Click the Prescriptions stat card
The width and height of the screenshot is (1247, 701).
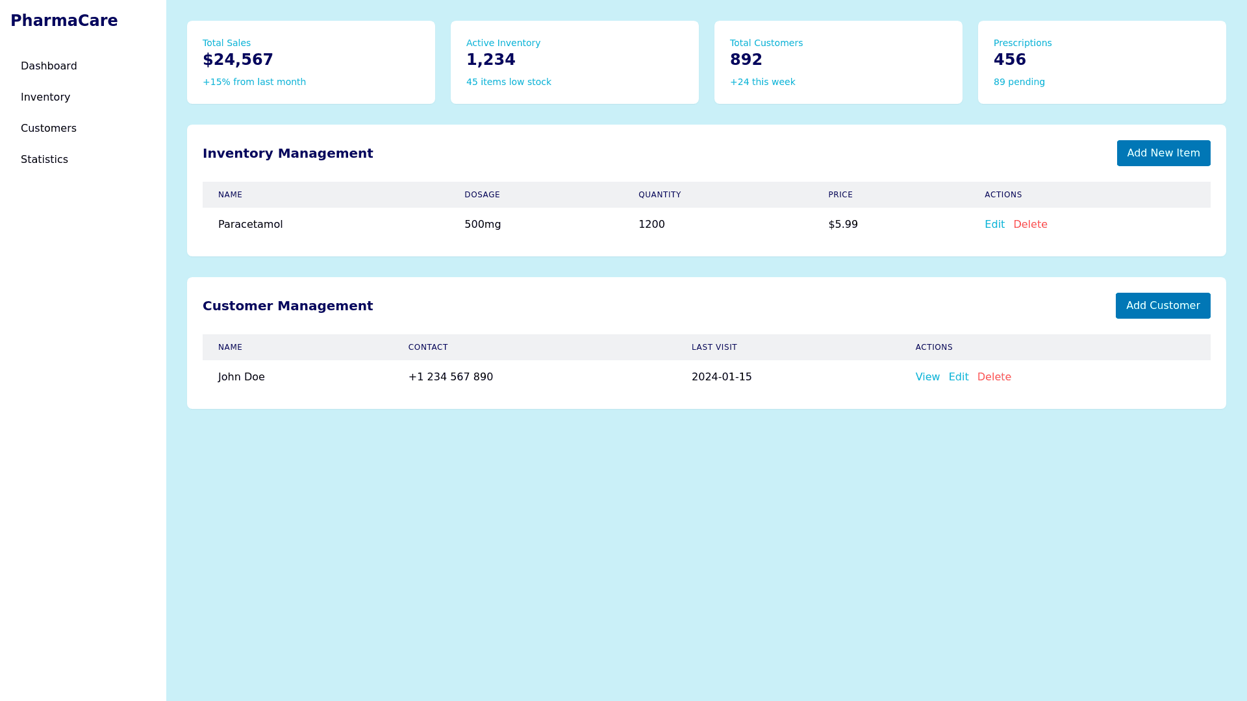click(1102, 62)
